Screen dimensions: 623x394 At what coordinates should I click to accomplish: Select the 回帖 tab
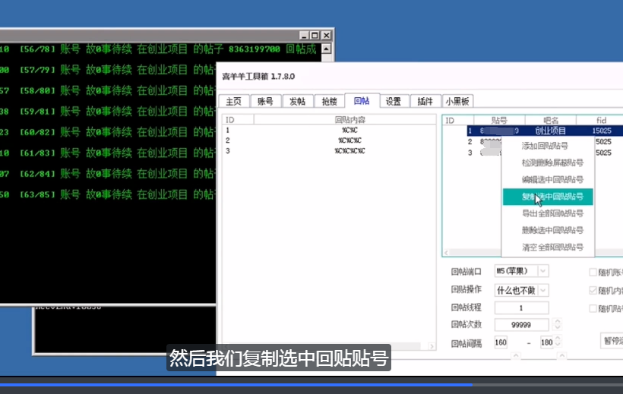tap(362, 101)
